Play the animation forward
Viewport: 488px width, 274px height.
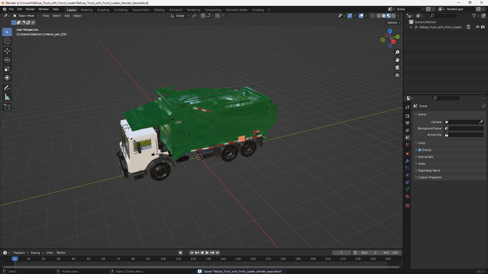click(207, 253)
